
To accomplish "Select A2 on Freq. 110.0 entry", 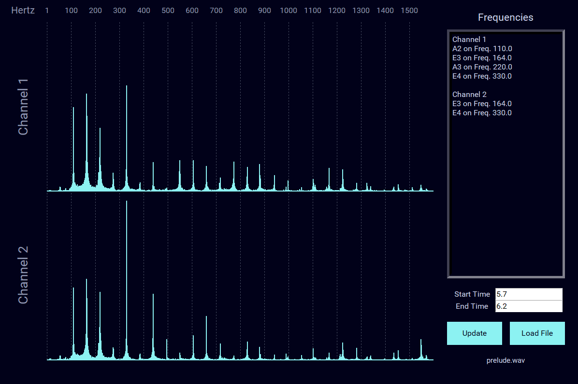I will point(482,48).
